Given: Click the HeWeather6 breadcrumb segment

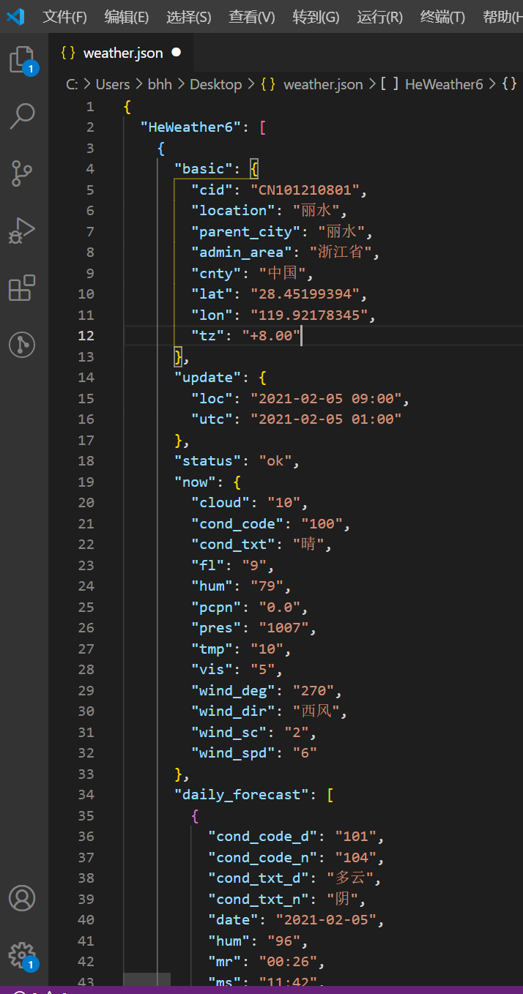Looking at the screenshot, I should pyautogui.click(x=431, y=84).
